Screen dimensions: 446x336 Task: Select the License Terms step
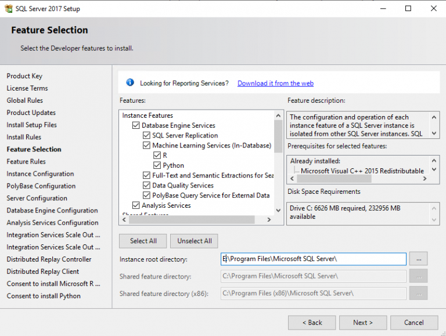(27, 88)
